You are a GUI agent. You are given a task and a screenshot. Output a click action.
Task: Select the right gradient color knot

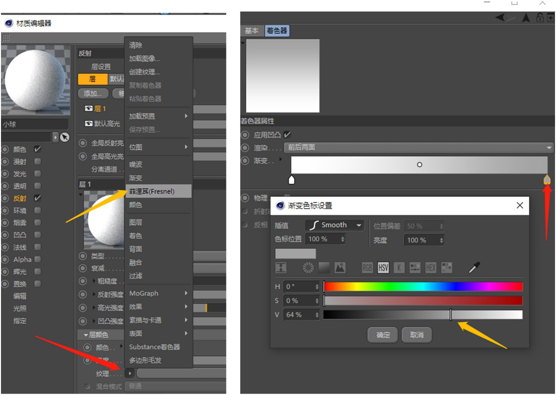click(x=547, y=180)
